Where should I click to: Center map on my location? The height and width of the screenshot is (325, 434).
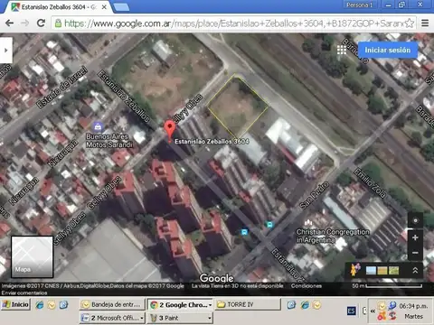(415, 221)
